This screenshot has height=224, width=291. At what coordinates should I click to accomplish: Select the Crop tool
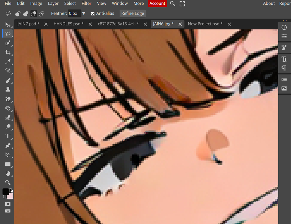pos(8,53)
